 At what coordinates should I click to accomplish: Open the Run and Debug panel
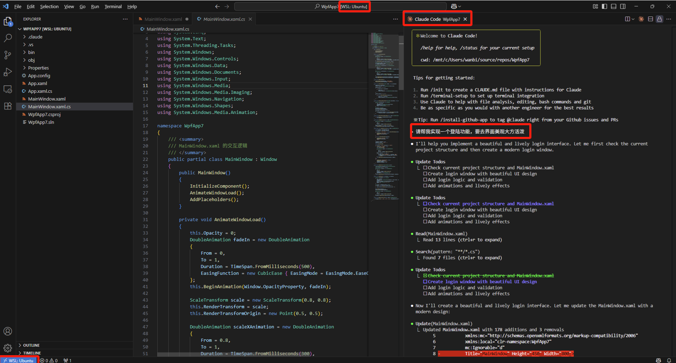(x=8, y=72)
